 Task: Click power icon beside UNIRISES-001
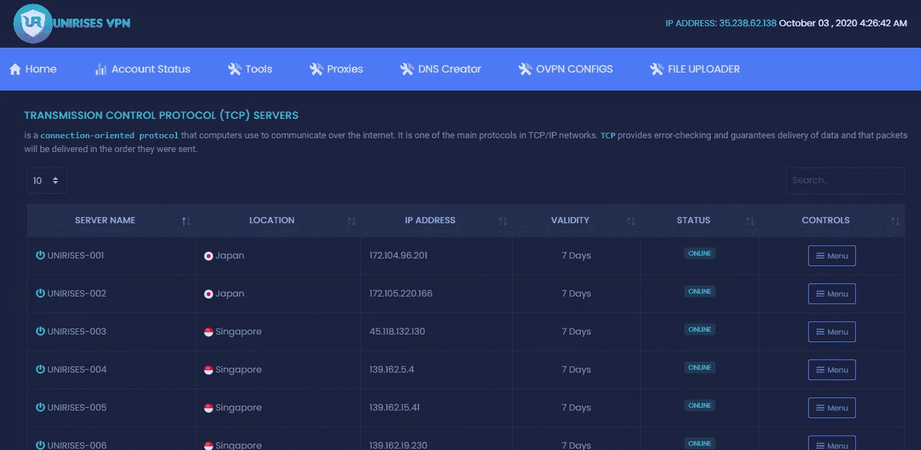40,255
